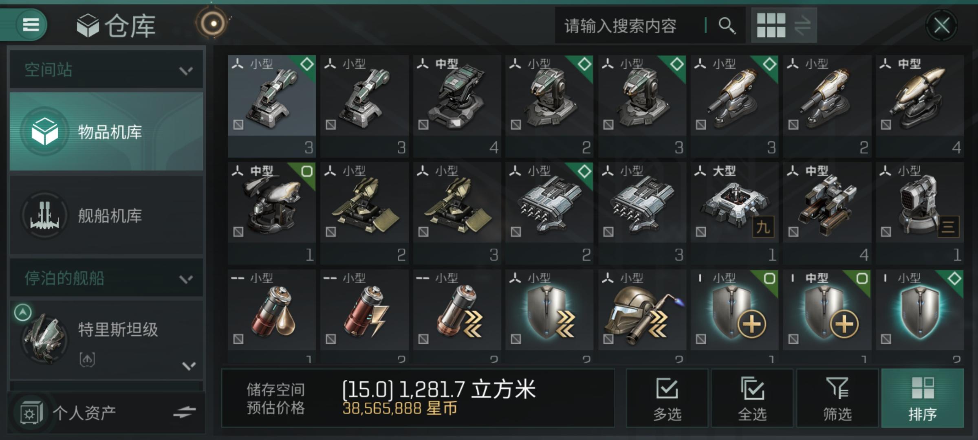Screen dimensions: 978x440
Task: Click the search magnifier icon
Action: 727,25
